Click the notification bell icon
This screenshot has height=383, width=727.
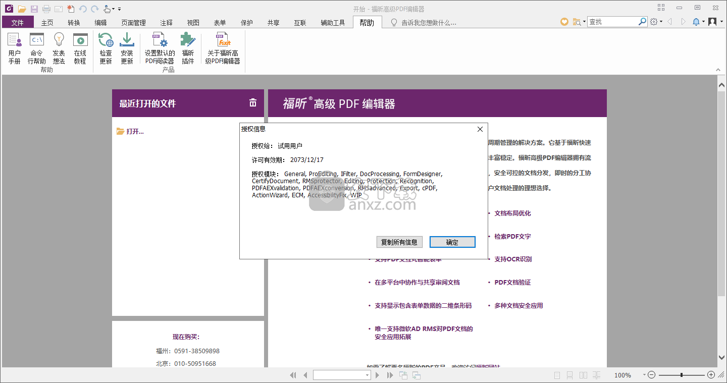pyautogui.click(x=696, y=22)
